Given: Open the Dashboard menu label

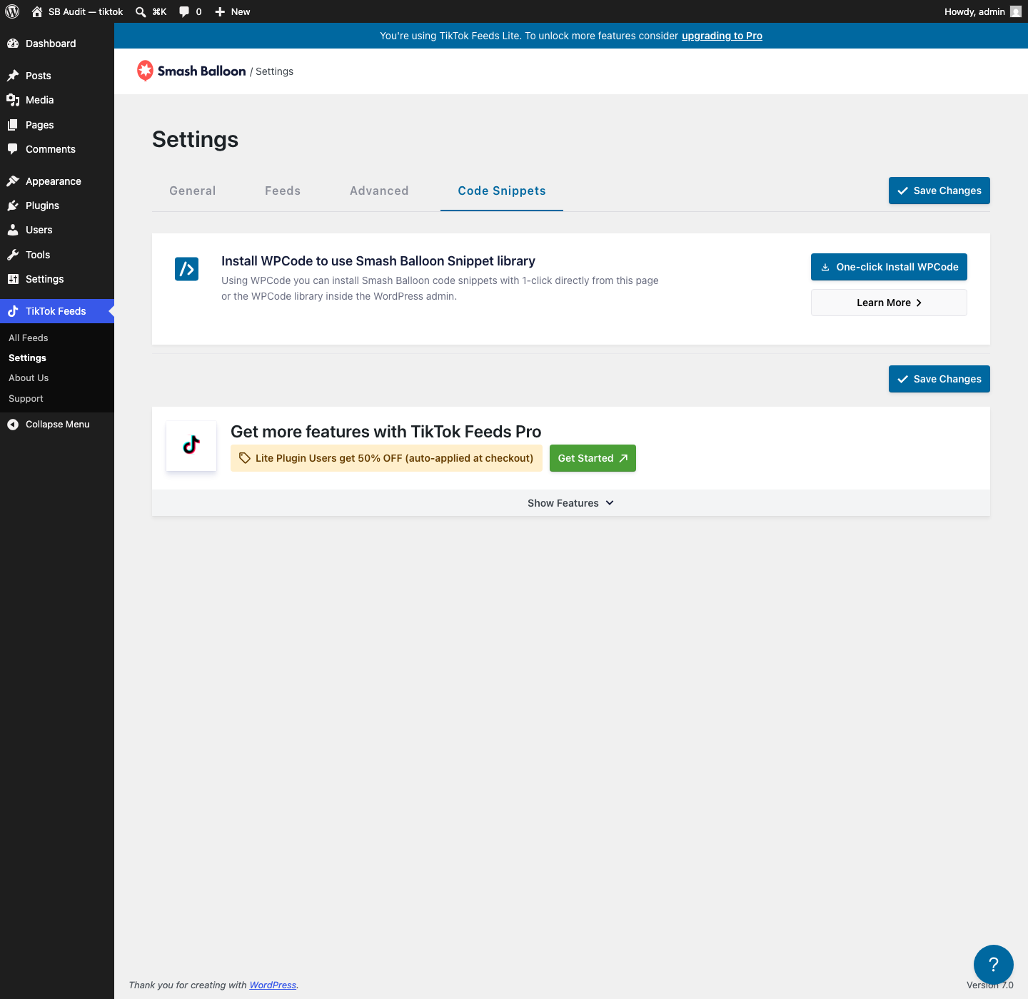Looking at the screenshot, I should tap(51, 44).
